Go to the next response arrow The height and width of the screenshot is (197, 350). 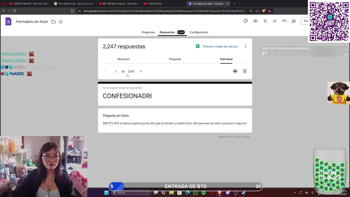141,71
